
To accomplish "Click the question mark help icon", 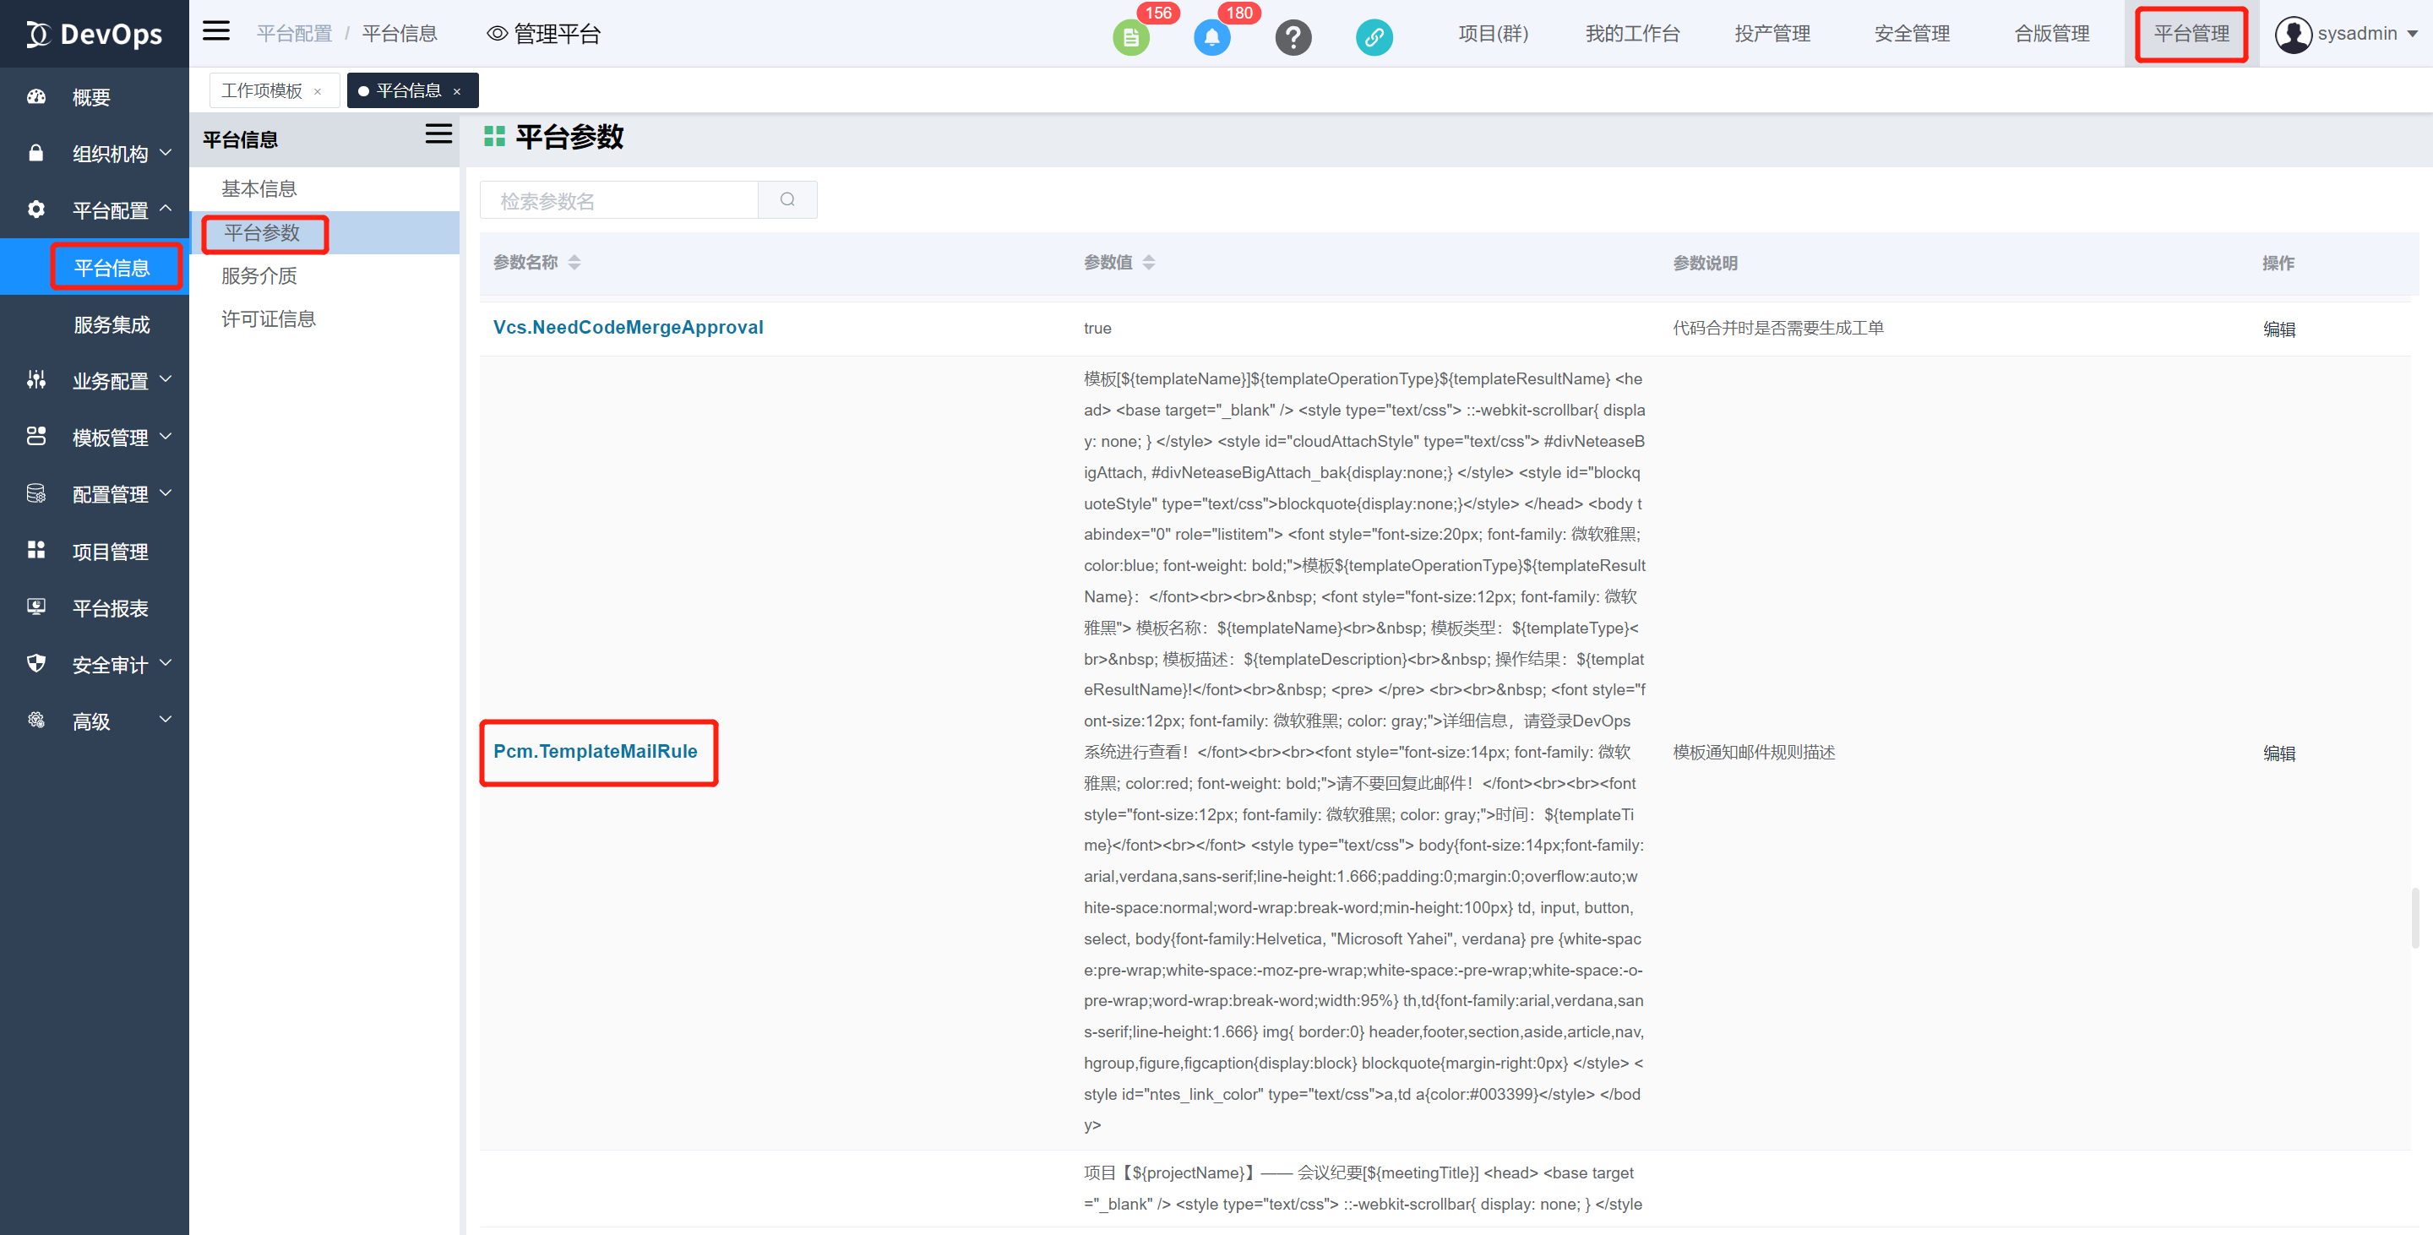I will tap(1293, 38).
